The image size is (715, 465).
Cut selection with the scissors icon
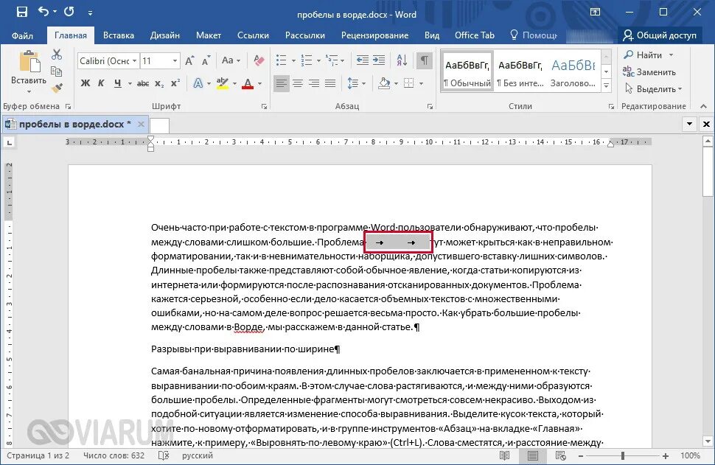coord(57,55)
